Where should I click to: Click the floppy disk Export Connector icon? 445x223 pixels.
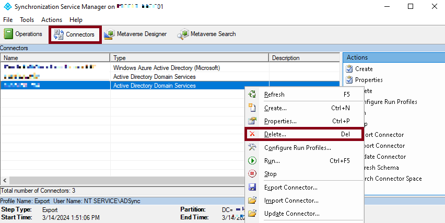click(252, 187)
